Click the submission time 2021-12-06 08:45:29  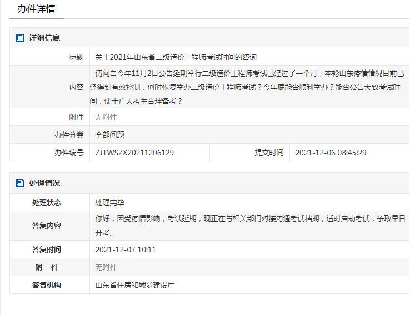[331, 153]
